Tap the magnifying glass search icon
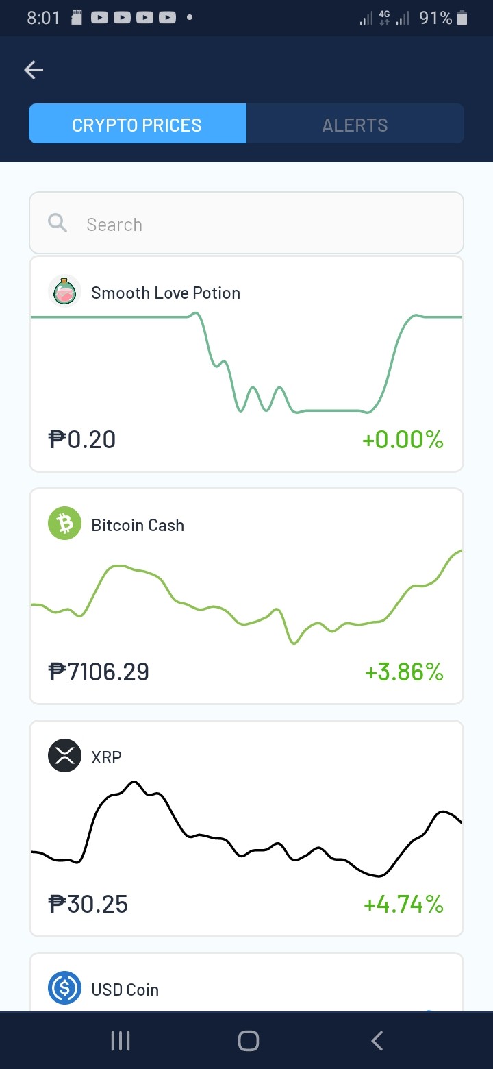 pyautogui.click(x=58, y=223)
